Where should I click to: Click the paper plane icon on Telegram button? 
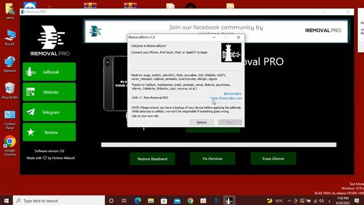pyautogui.click(x=31, y=112)
